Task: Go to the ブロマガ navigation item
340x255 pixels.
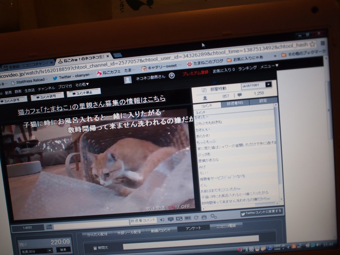Action: [x=65, y=86]
